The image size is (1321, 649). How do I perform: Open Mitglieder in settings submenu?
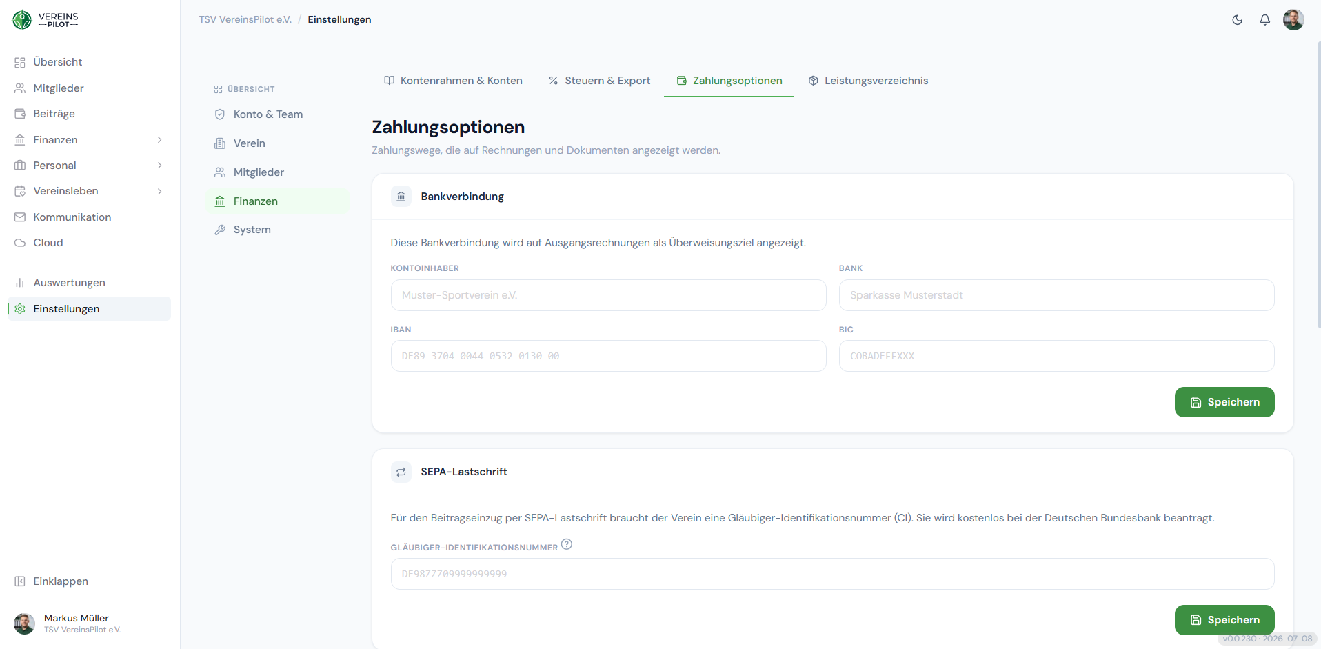(x=278, y=172)
